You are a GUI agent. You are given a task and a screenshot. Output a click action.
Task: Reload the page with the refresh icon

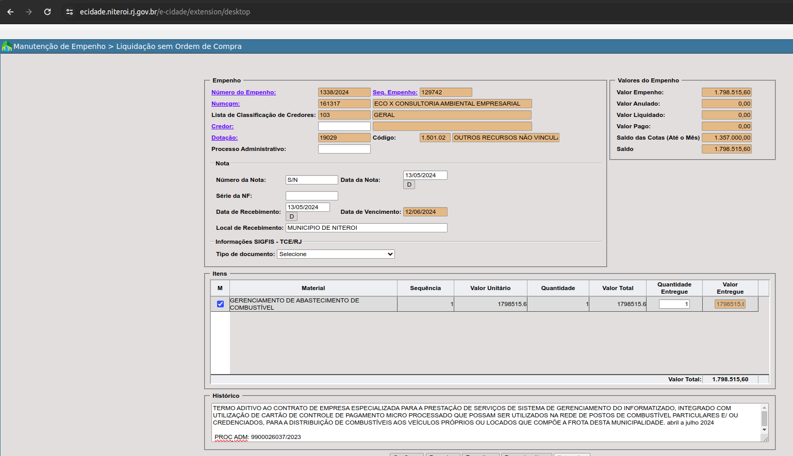pyautogui.click(x=47, y=12)
